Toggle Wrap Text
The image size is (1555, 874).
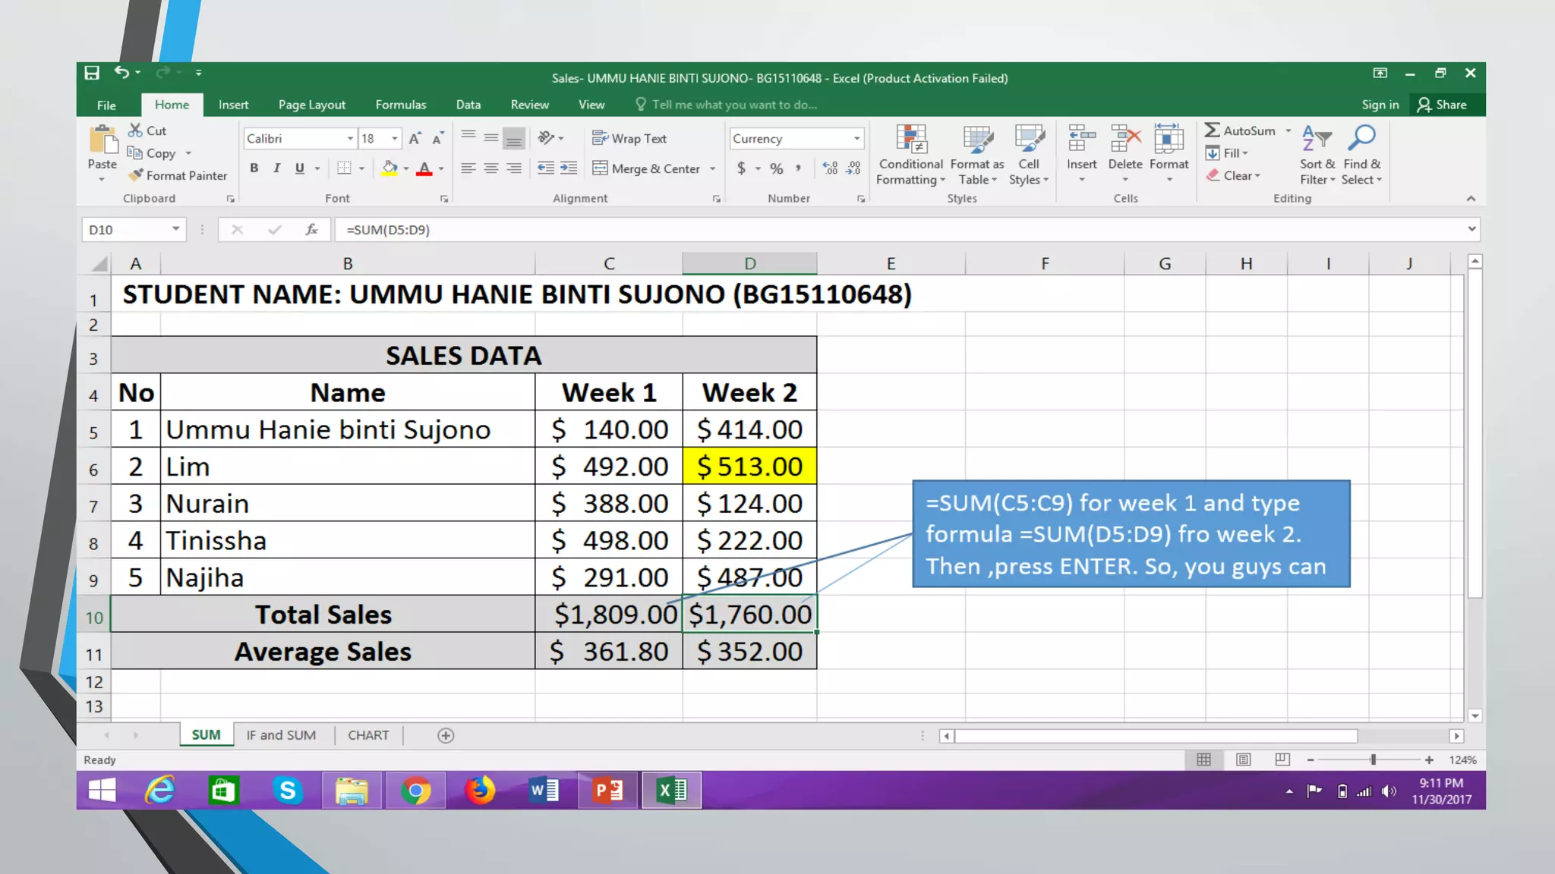(x=629, y=138)
